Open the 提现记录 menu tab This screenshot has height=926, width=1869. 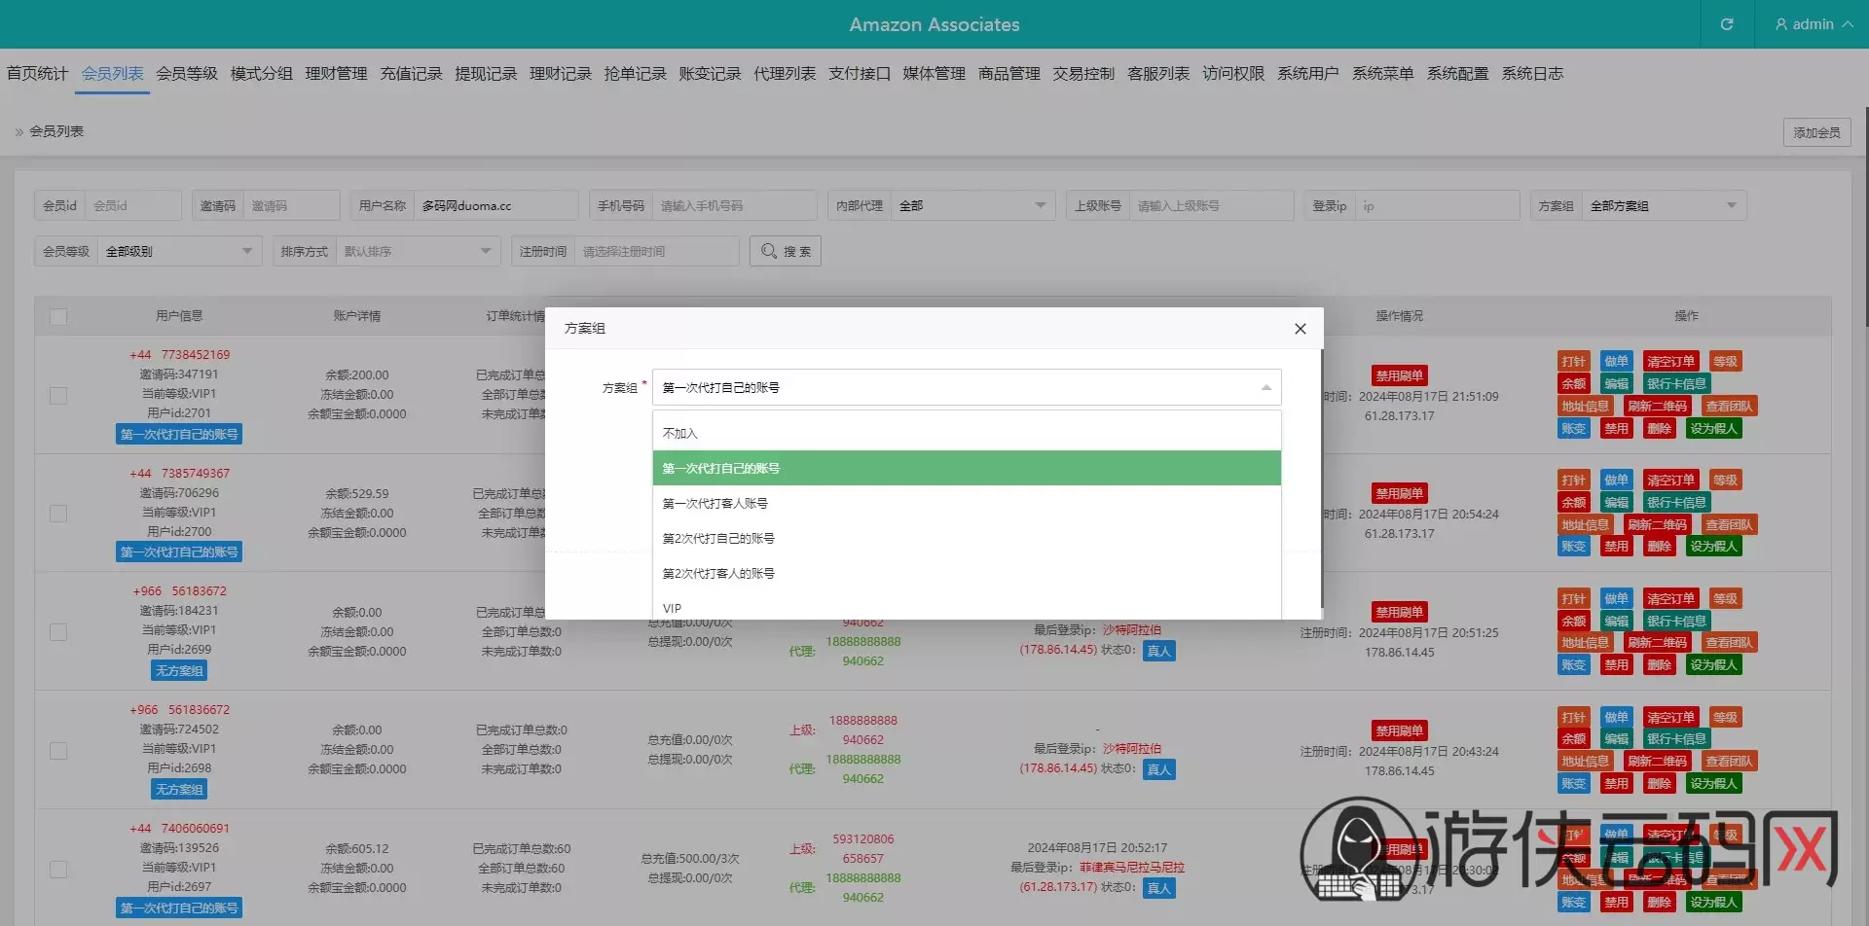click(486, 74)
